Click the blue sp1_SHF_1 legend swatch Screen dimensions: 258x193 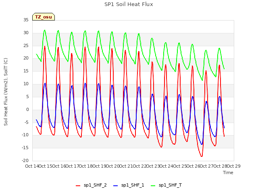point(116,186)
